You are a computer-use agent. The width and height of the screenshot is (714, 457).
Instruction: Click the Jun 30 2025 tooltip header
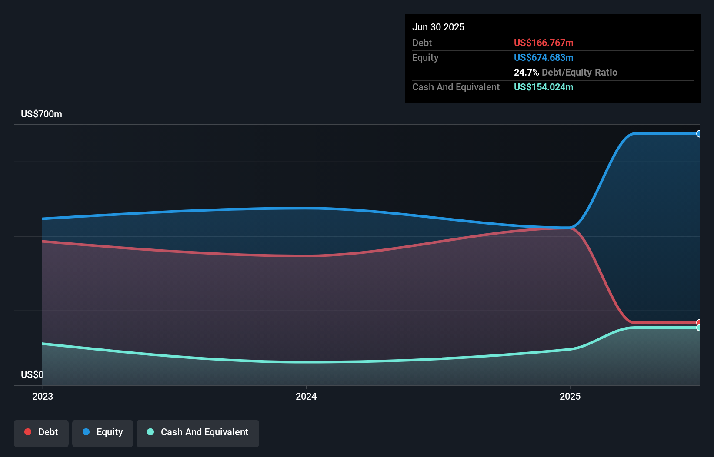(x=438, y=27)
